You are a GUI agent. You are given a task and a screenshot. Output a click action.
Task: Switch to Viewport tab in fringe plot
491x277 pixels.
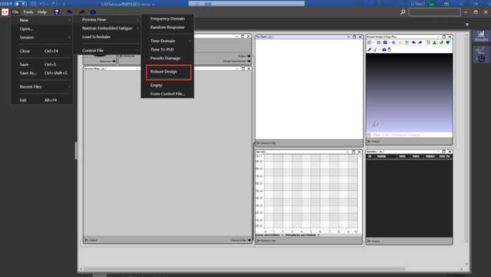(399, 135)
